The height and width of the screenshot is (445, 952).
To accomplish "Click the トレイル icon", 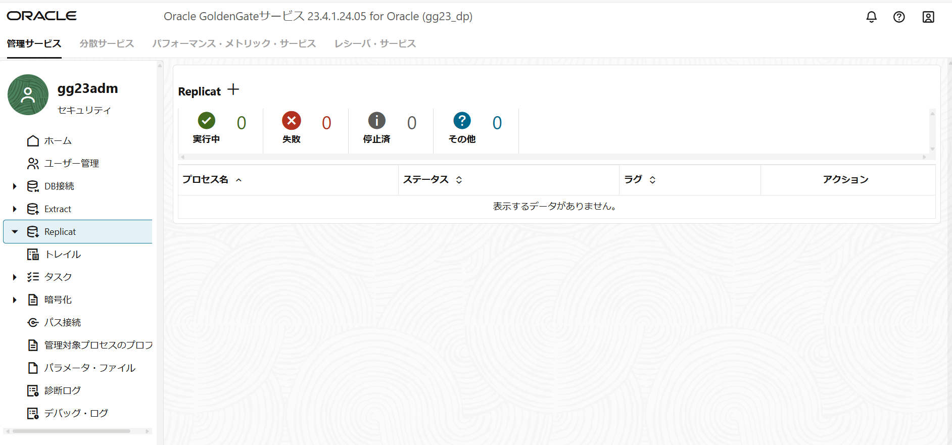I will tap(33, 254).
